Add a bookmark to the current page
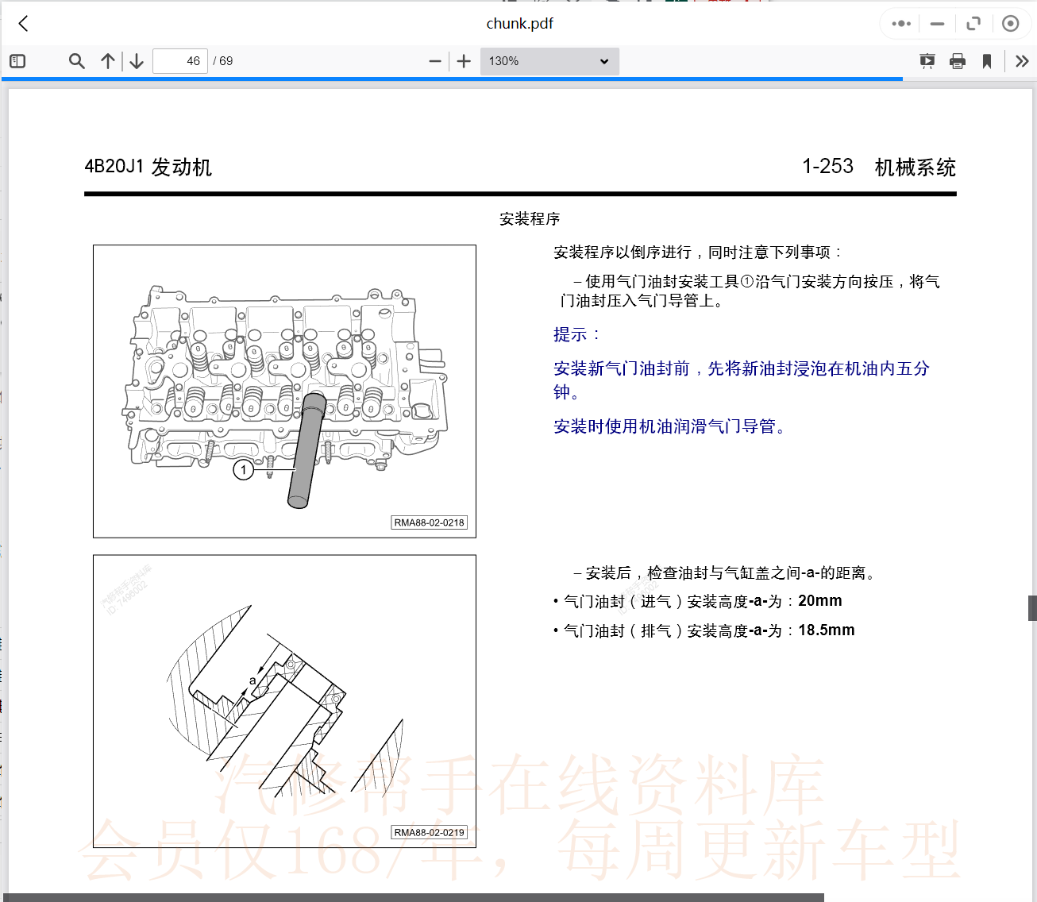The image size is (1037, 902). [986, 60]
